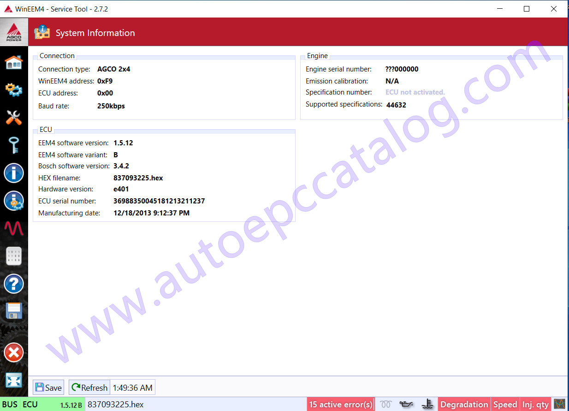The width and height of the screenshot is (569, 411).
Task: Click the ECU status label in the status bar
Action: pos(30,405)
